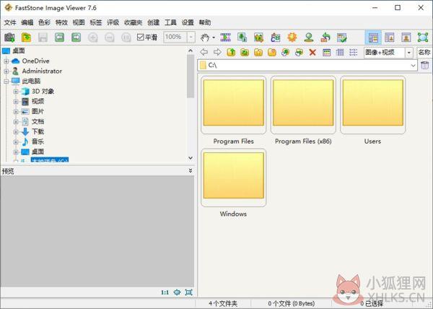Open the 文件 menu
The height and width of the screenshot is (309, 433).
point(10,22)
